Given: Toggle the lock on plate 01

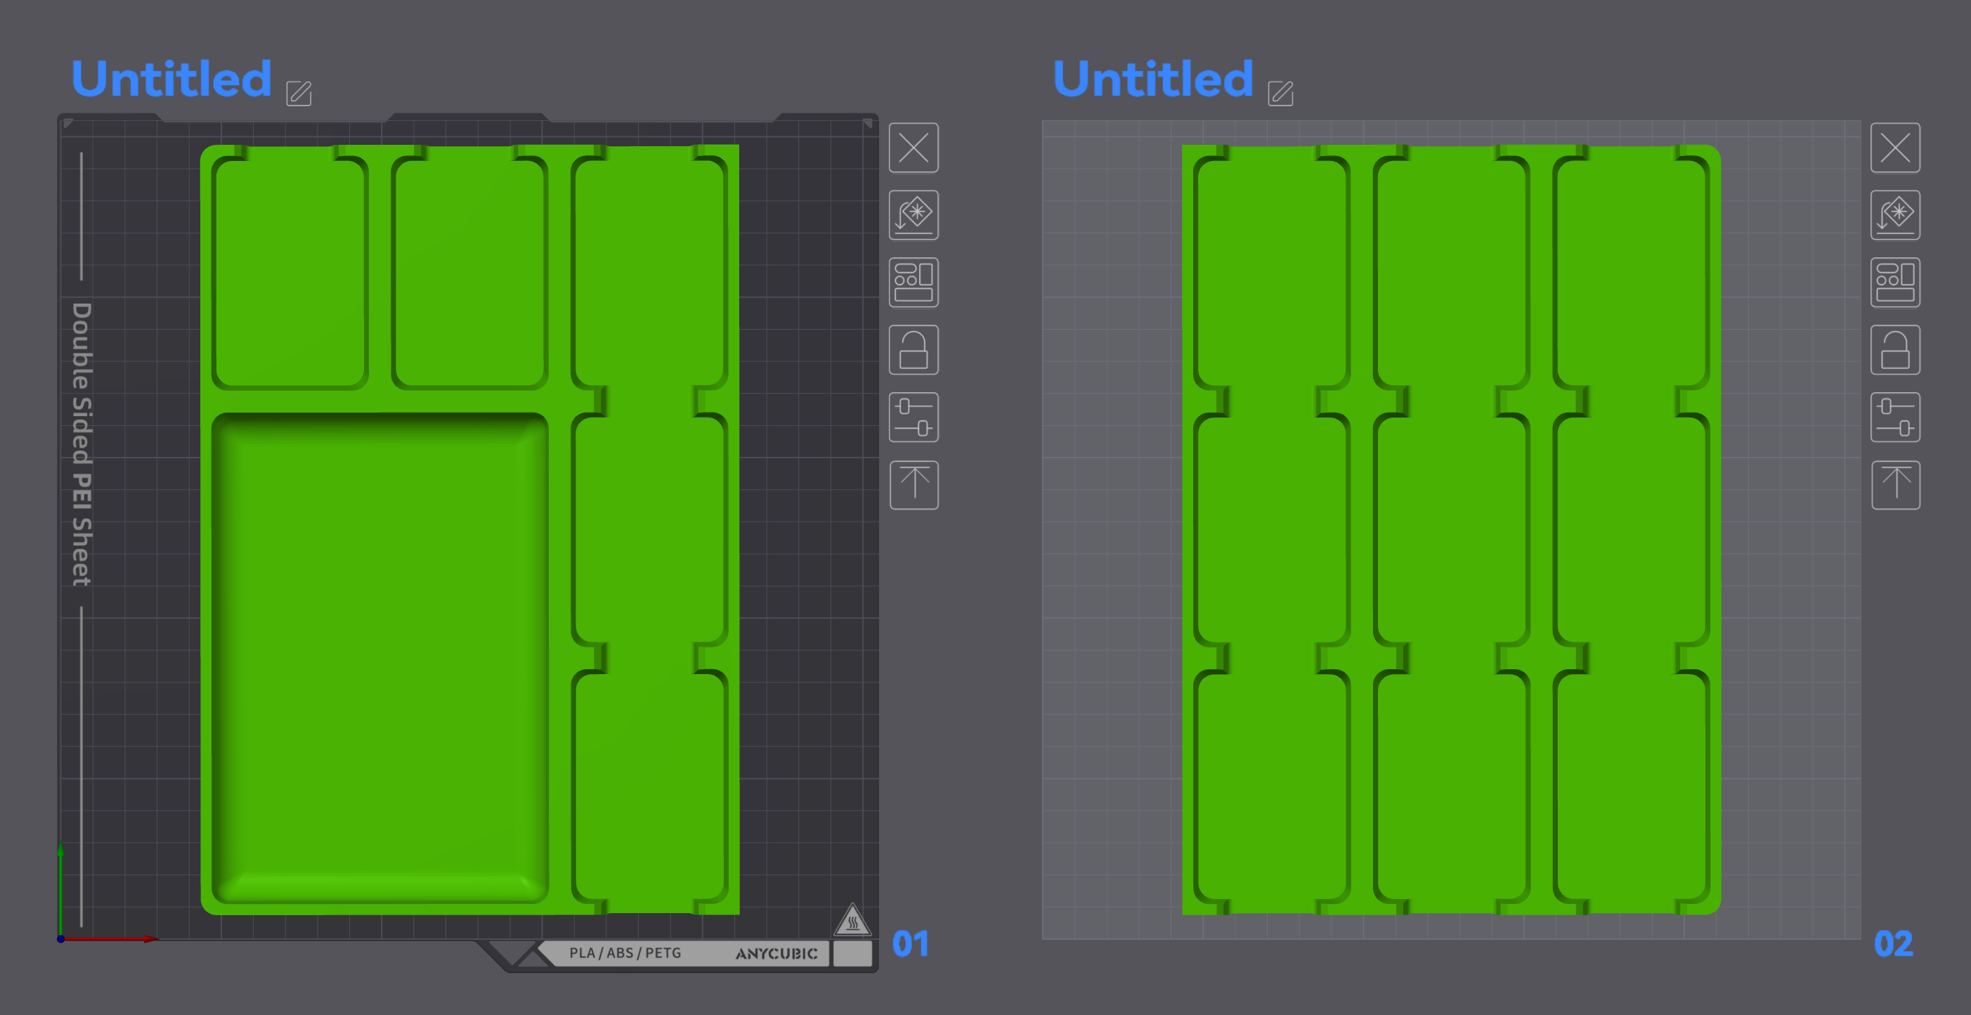Looking at the screenshot, I should [x=913, y=350].
